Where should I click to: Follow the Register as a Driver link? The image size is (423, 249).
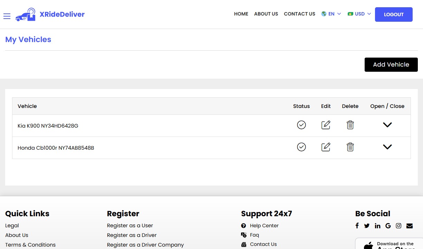pos(132,235)
